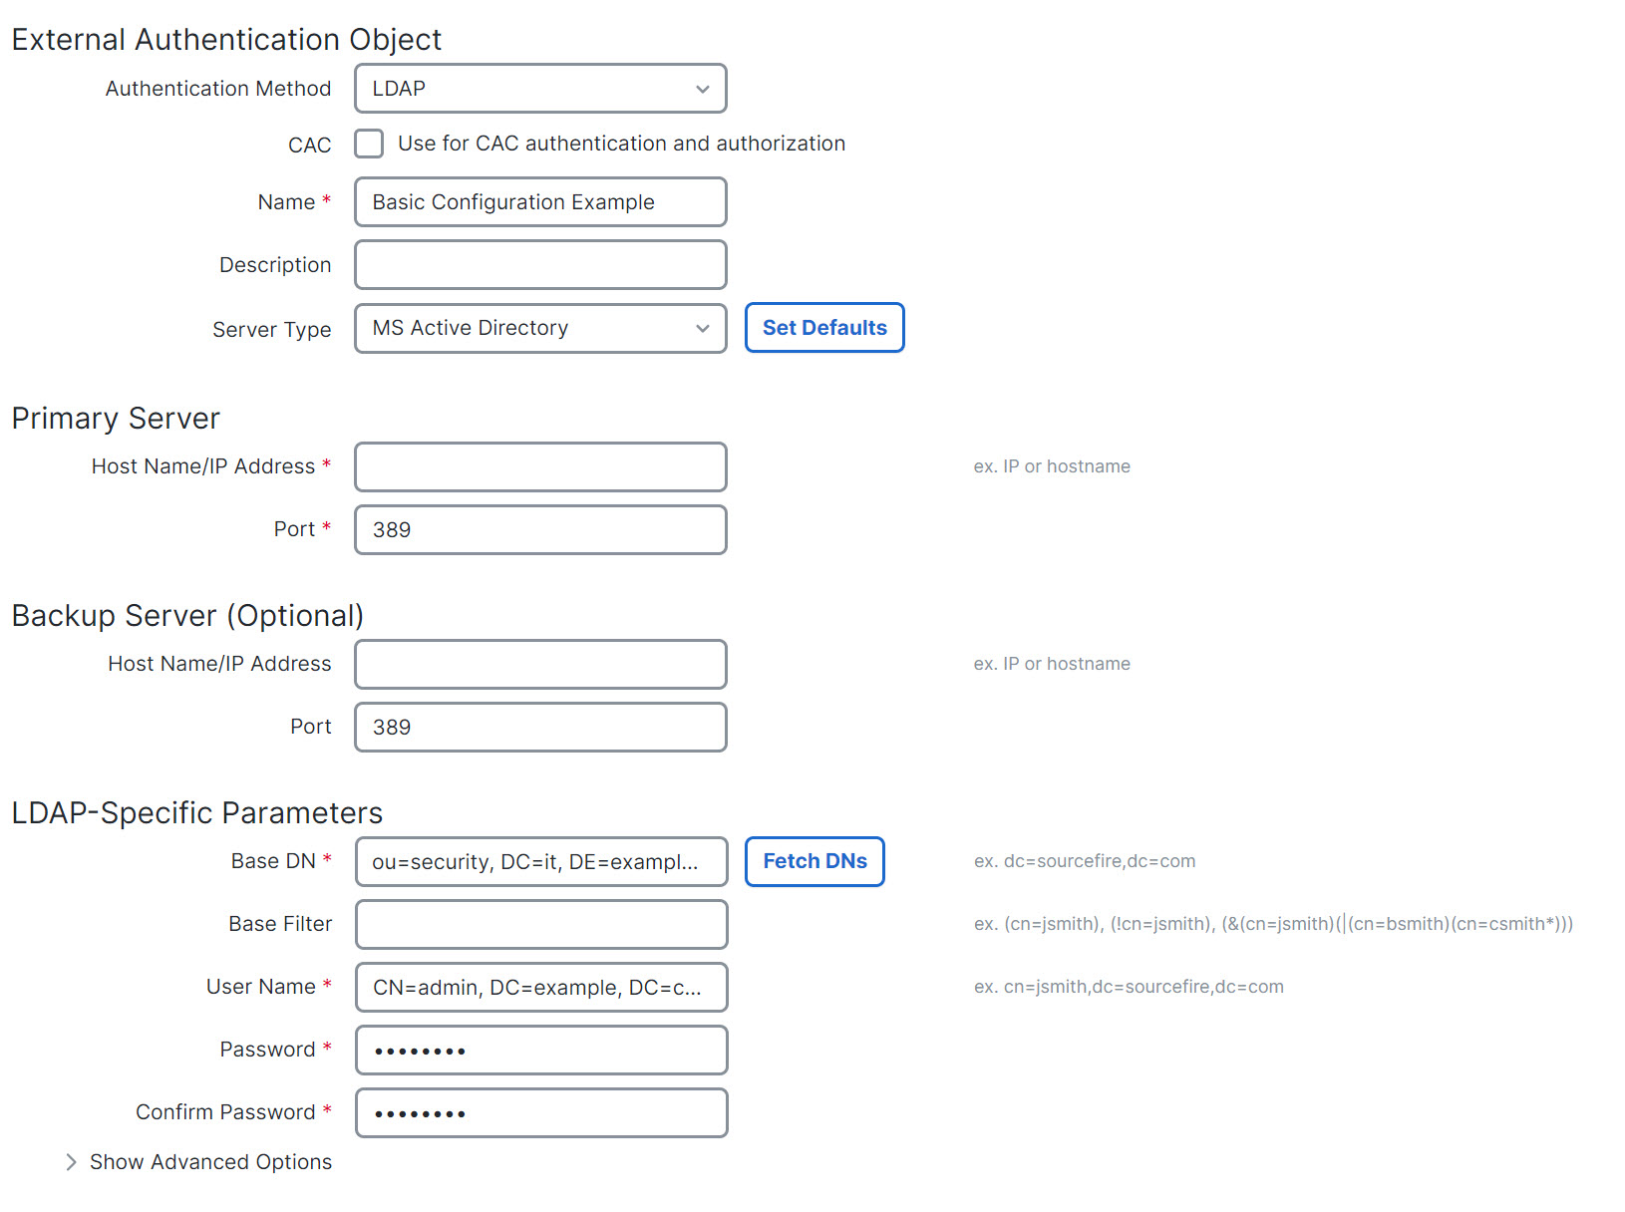1625x1212 pixels.
Task: Click the Server Type chevron arrow icon
Action: click(703, 328)
